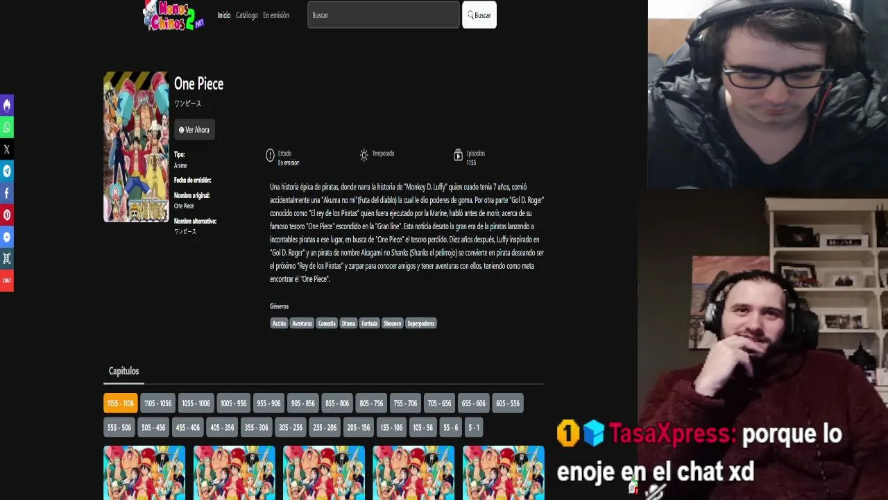Viewport: 888px width, 500px height.
Task: Click the Buscar search button
Action: click(479, 15)
